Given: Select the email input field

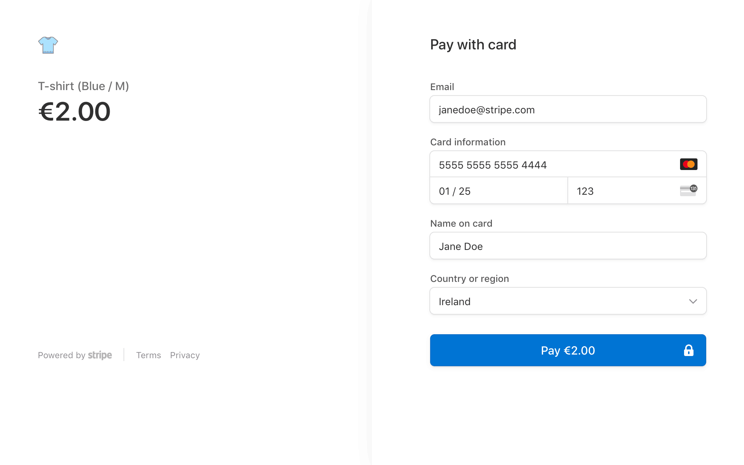Looking at the screenshot, I should click(x=568, y=109).
